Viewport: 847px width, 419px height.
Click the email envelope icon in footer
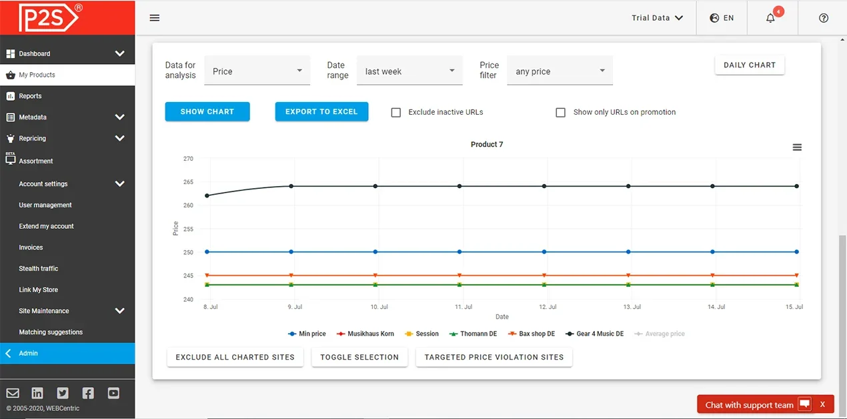[x=13, y=393]
